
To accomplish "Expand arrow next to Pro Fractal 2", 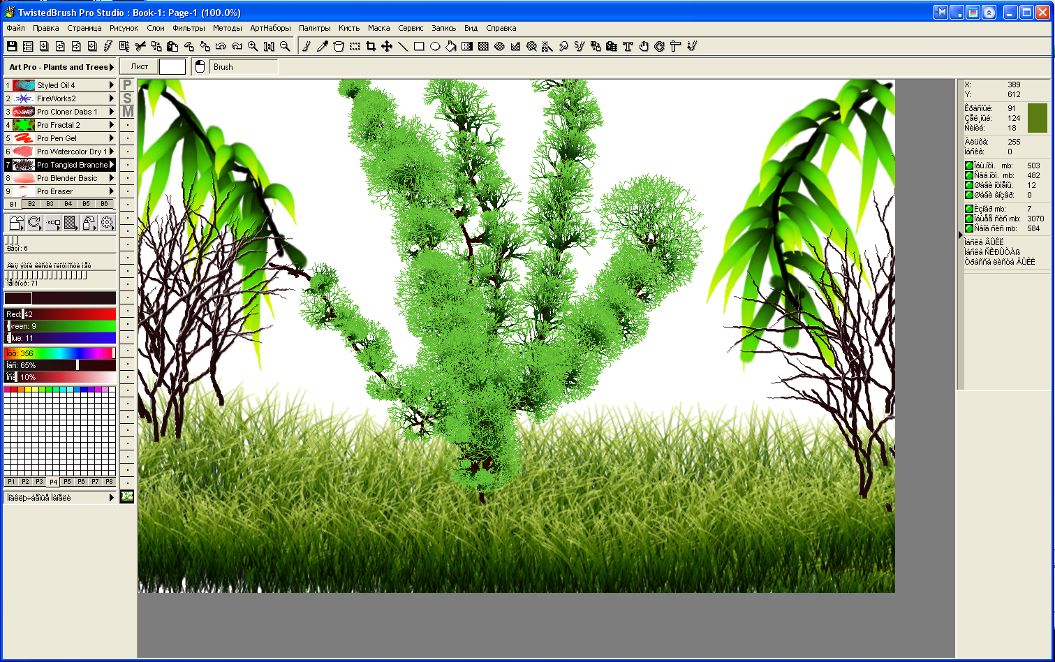I will [112, 125].
